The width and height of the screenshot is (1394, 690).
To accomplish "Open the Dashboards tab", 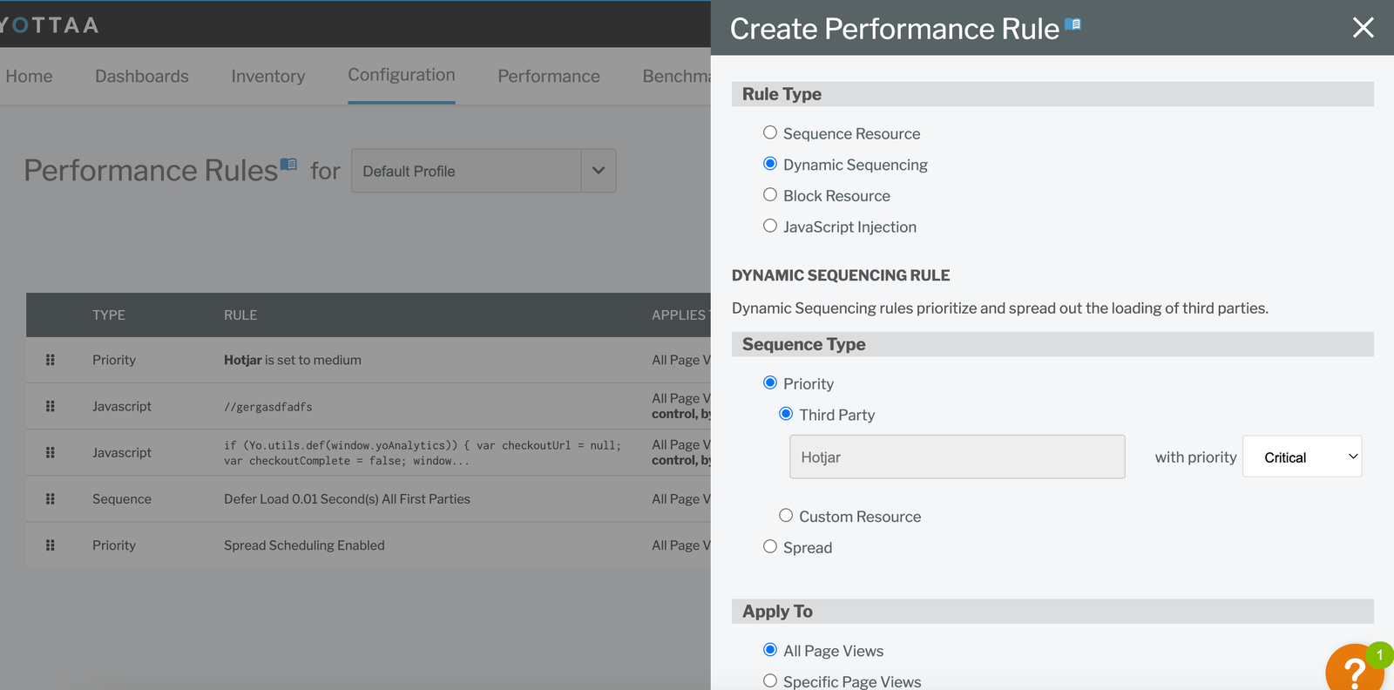I will (x=142, y=77).
